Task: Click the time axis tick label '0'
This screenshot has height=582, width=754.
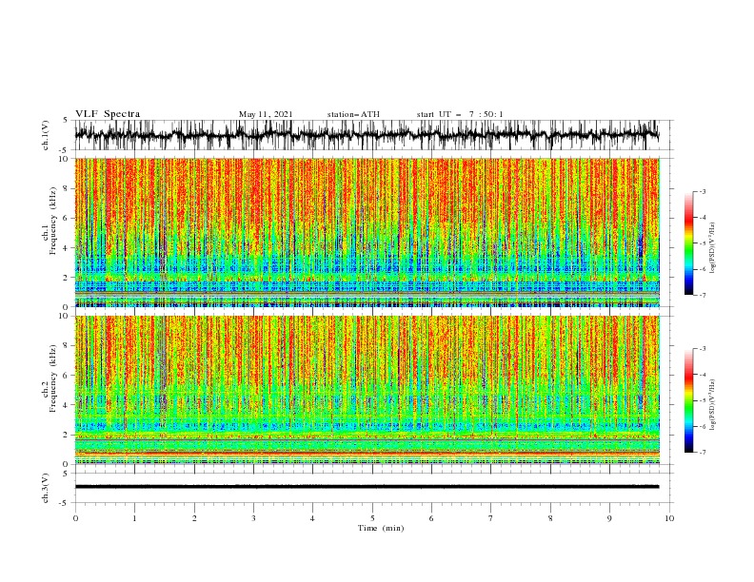Action: tap(75, 518)
